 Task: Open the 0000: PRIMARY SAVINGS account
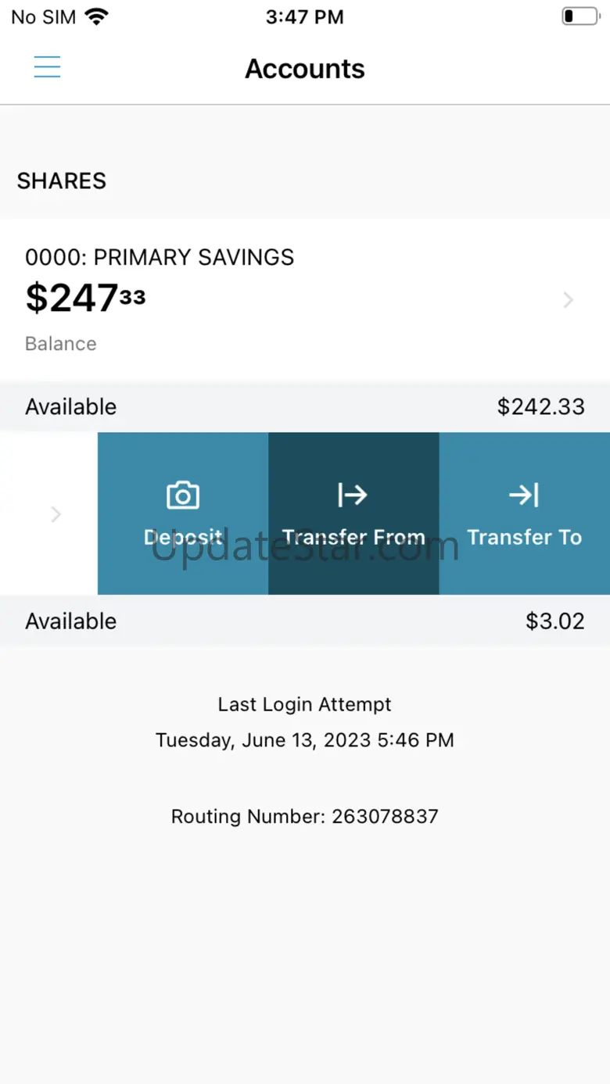(305, 300)
